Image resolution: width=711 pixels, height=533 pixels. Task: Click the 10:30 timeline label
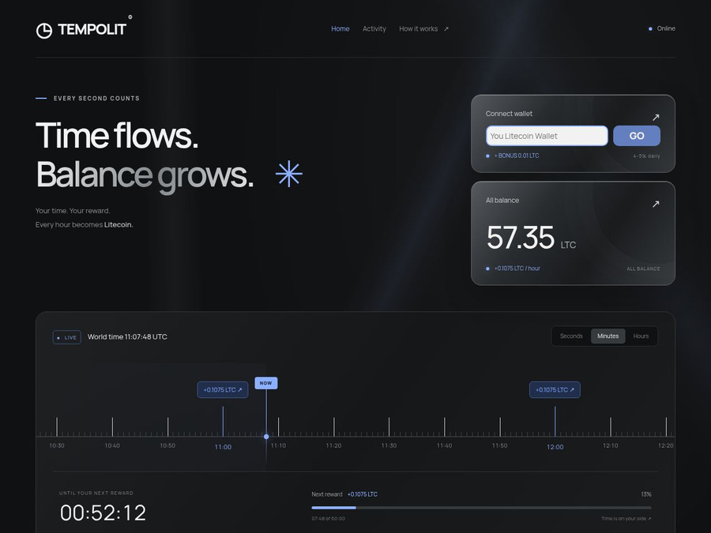[x=57, y=445]
